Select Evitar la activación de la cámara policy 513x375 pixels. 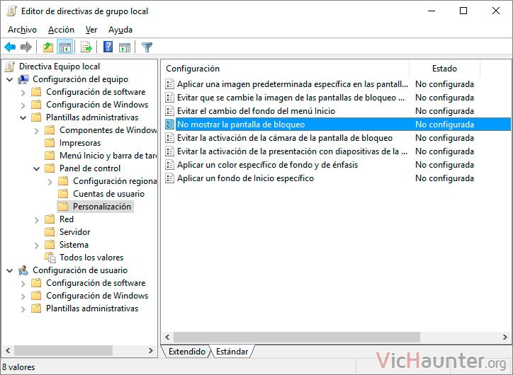click(x=285, y=138)
